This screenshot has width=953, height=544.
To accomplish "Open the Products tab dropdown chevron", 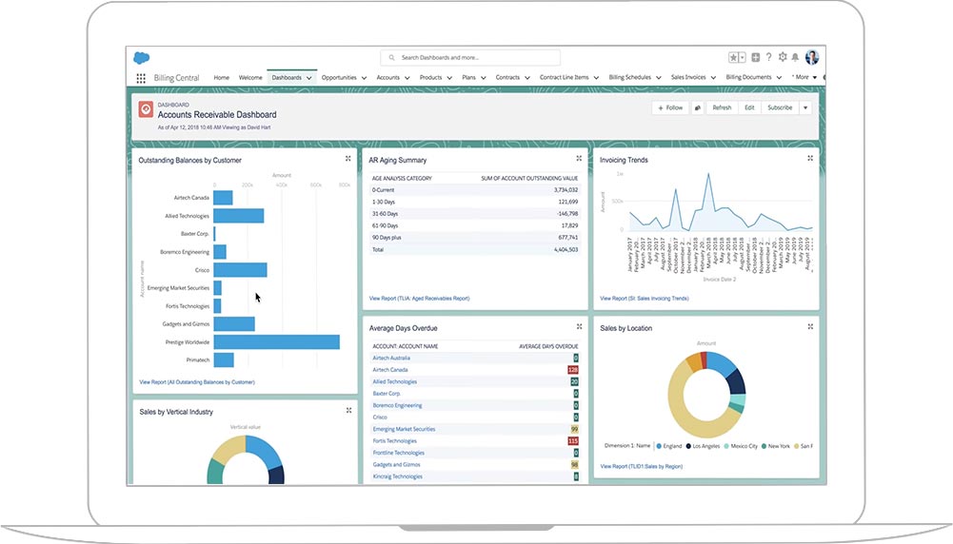I will coord(449,78).
